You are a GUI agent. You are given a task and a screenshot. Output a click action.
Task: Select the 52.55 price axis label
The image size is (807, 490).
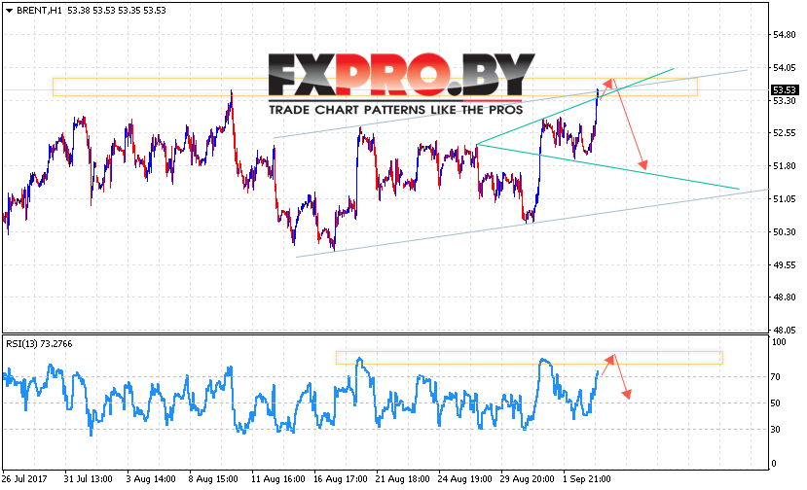click(785, 133)
